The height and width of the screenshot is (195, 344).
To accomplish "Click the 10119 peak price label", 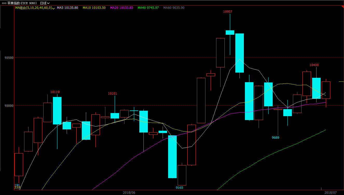I will (x=55, y=92).
